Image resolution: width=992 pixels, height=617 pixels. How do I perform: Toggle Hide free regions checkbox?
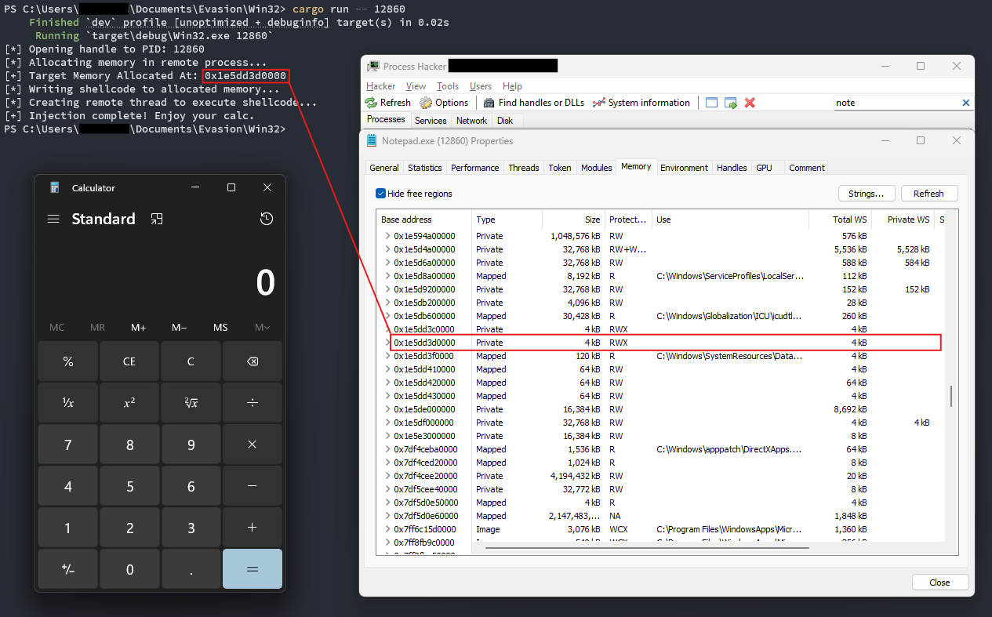tap(381, 194)
